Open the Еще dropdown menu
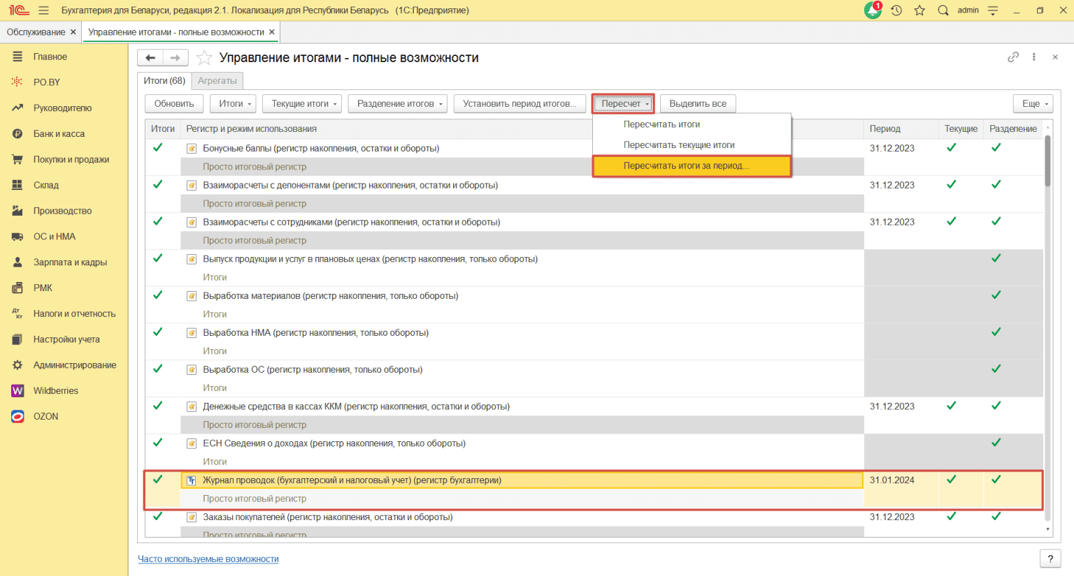This screenshot has height=576, width=1074. (x=1033, y=104)
